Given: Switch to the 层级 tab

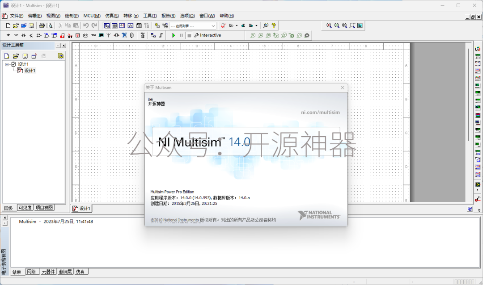Looking at the screenshot, I should point(8,208).
